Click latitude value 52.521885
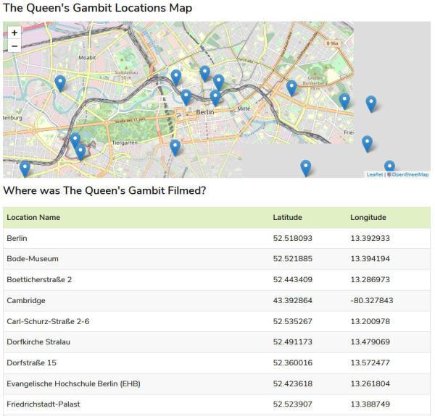Screen dimensions: 435x416 [293, 259]
